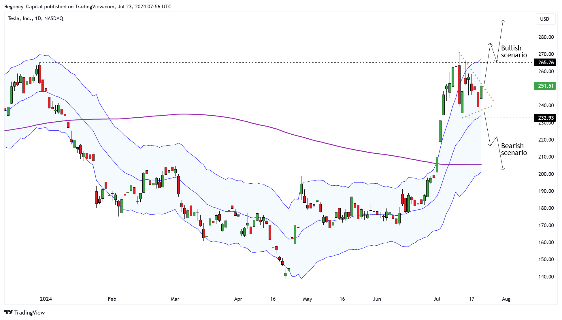Click the 220.00 price axis value
Screen dimensions: 562x320
(x=546, y=140)
